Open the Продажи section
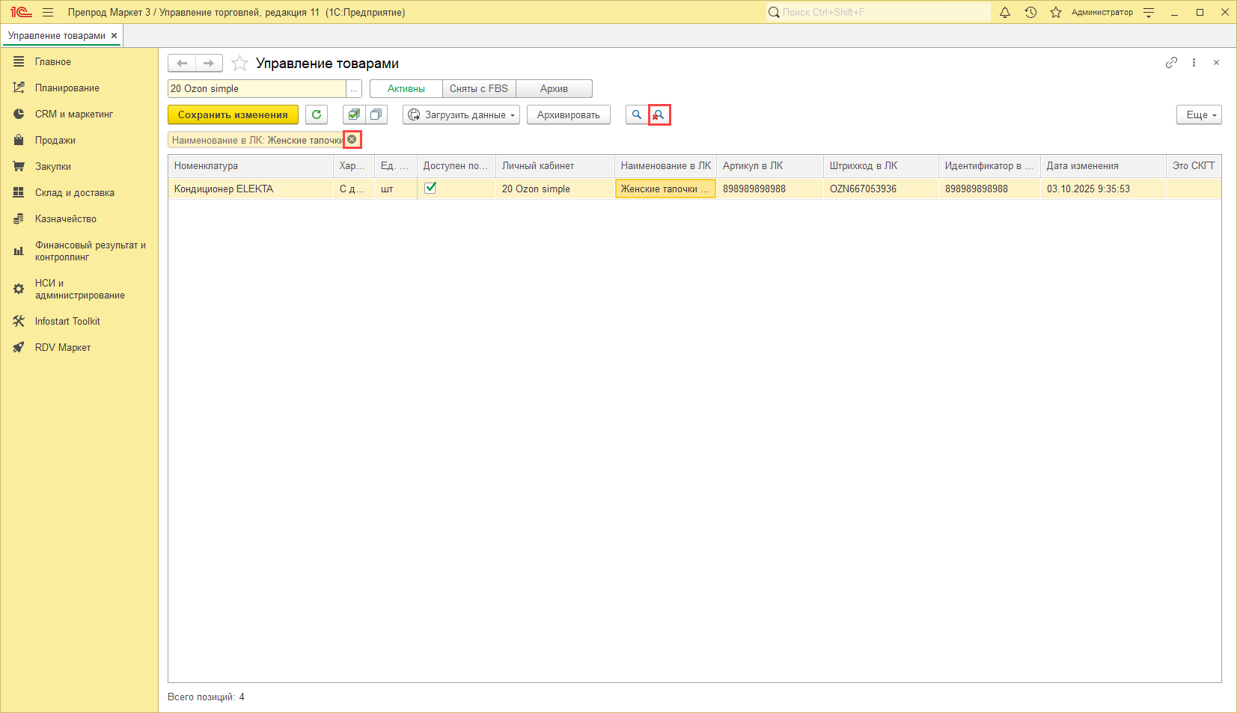This screenshot has width=1237, height=713. [55, 141]
